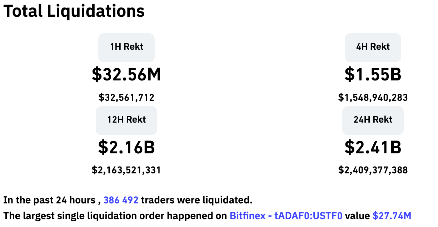Select the exact figure $2,163,521,331
438x227 pixels.
(x=126, y=170)
